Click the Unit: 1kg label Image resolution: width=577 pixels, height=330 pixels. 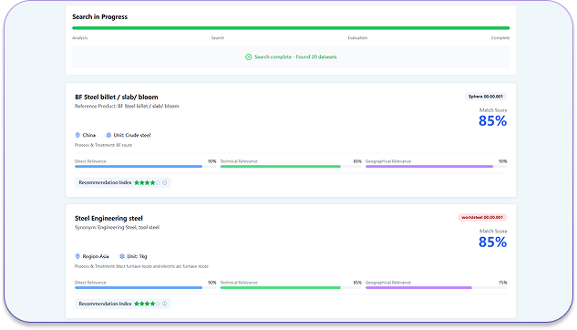click(x=137, y=256)
